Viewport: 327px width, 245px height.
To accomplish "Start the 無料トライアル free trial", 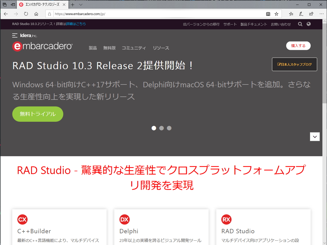I will (x=38, y=114).
